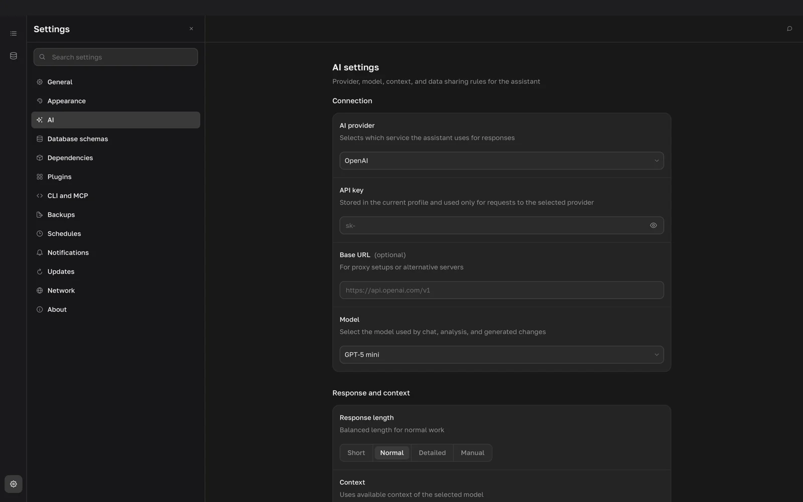Set response length to Detailed

coord(432,453)
